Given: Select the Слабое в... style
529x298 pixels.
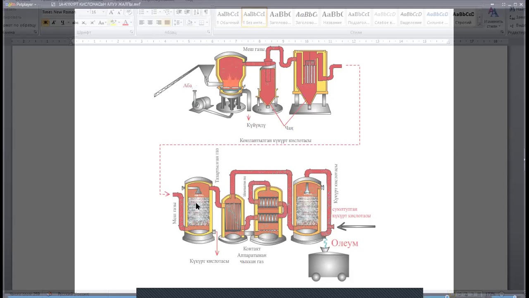Looking at the screenshot, I should (385, 18).
